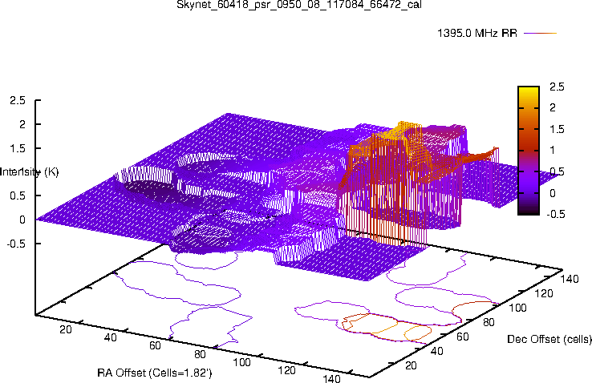The height and width of the screenshot is (383, 592).
Task: Click the Dec axis tick label 140
Action: [570, 279]
